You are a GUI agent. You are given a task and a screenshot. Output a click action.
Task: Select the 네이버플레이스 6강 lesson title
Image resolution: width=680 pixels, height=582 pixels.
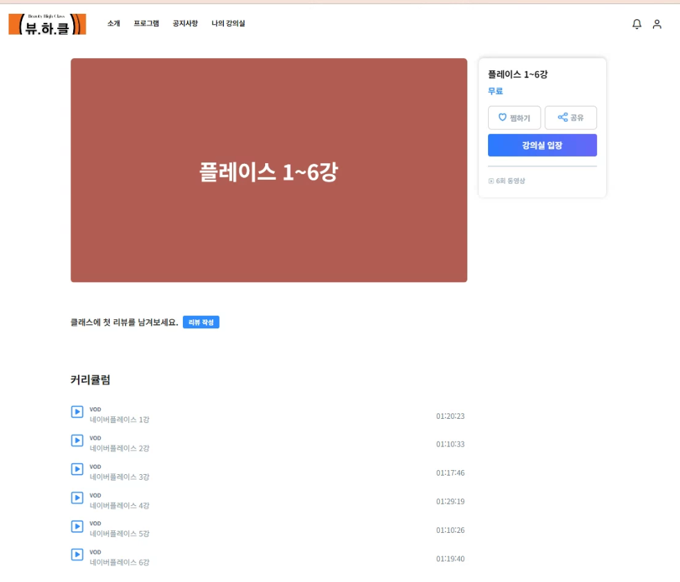point(119,563)
